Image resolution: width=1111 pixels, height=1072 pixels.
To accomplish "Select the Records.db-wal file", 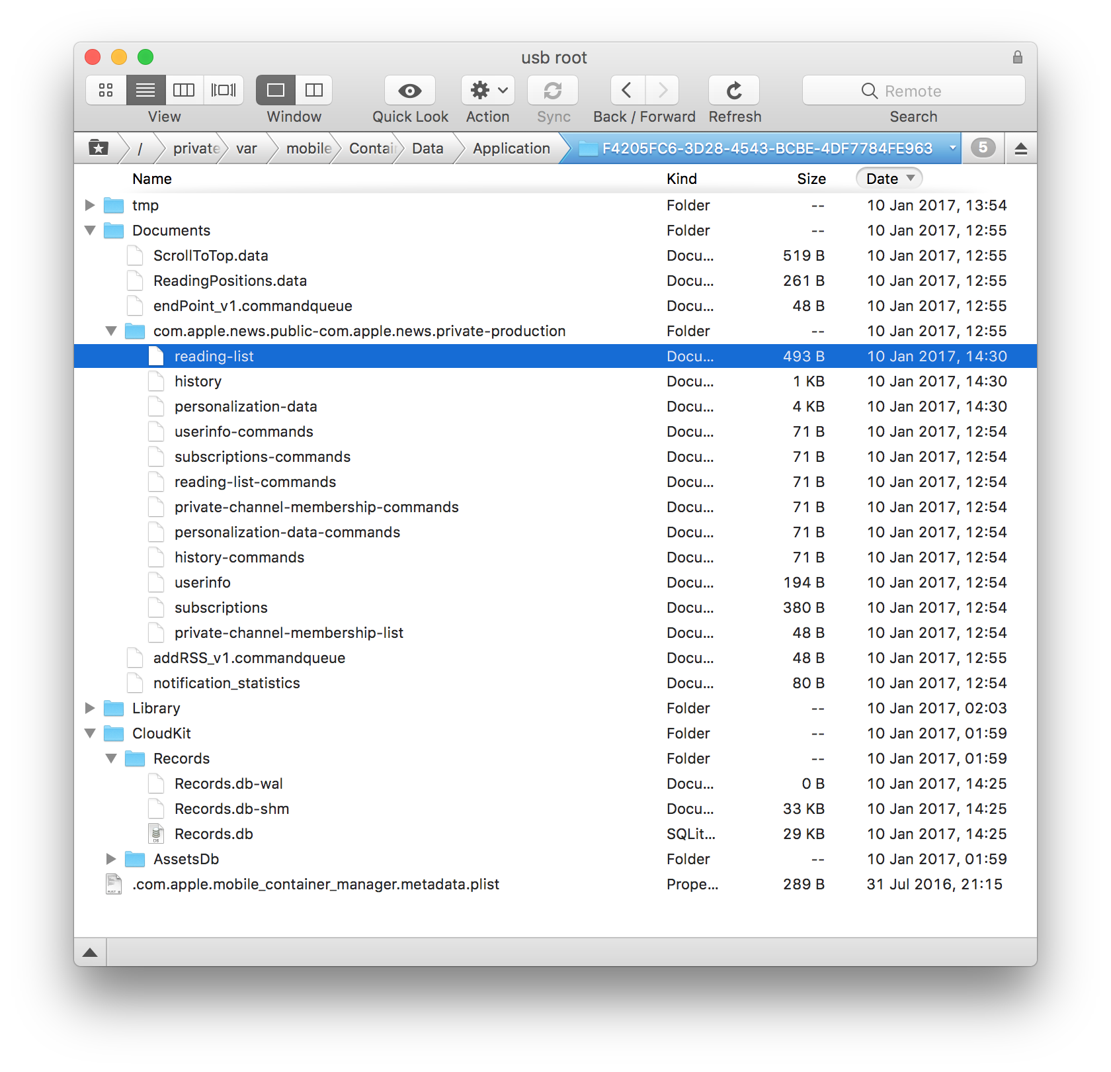I will 555,783.
